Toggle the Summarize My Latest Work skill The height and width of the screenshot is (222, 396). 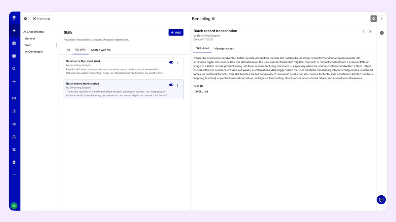(x=171, y=62)
